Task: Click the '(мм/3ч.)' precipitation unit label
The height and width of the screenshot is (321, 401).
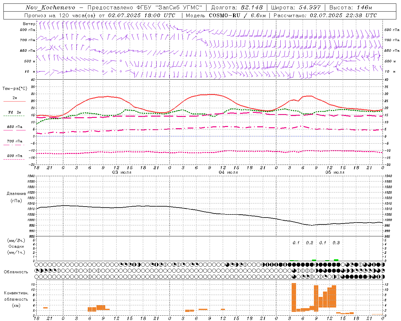Action: point(16,240)
